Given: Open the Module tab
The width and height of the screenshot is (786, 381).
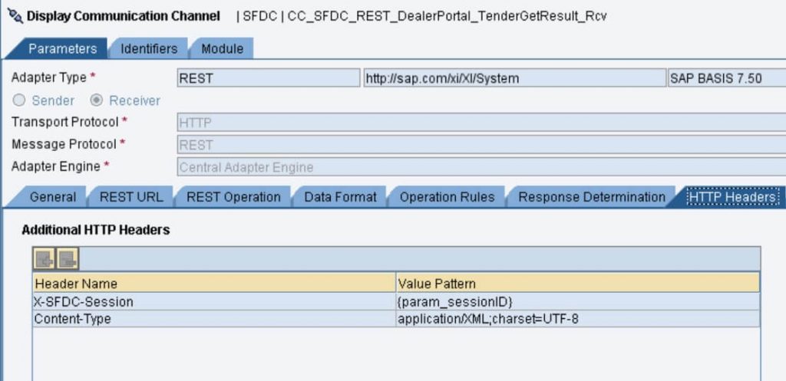Looking at the screenshot, I should tap(222, 48).
